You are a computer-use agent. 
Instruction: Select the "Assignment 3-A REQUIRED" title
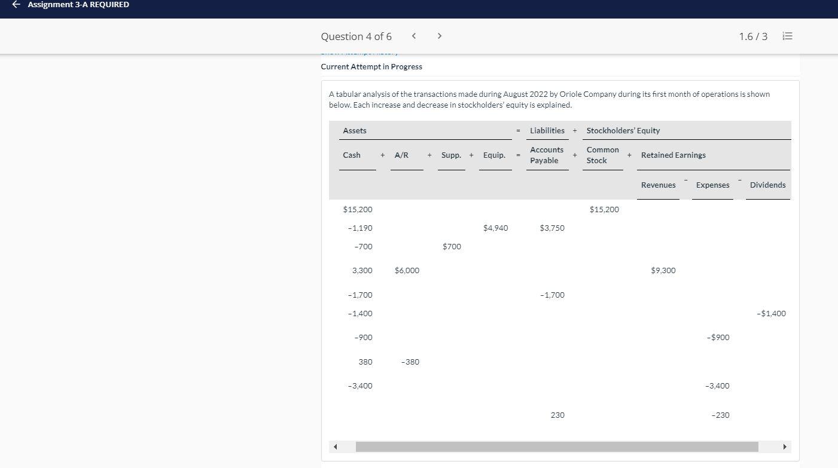[78, 5]
